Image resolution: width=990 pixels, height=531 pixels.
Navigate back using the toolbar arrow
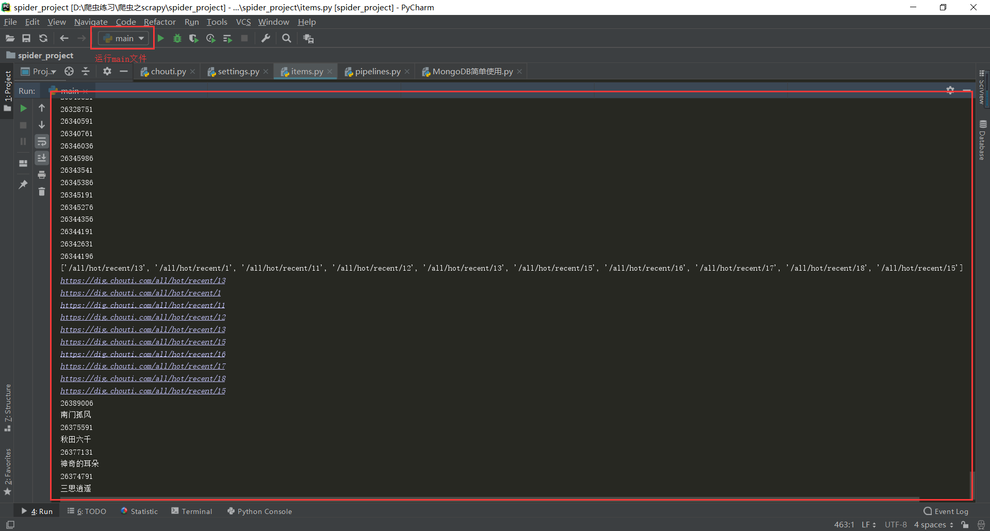click(64, 38)
